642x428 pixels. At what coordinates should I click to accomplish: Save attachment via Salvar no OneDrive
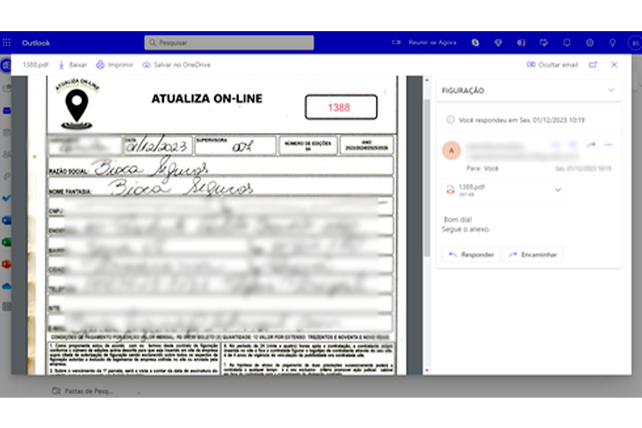click(x=176, y=65)
